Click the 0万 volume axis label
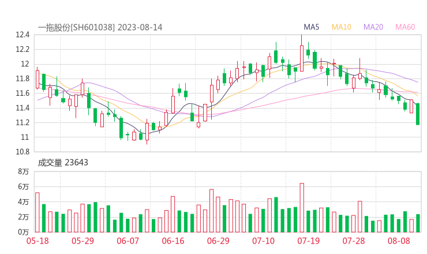 [x=24, y=232]
